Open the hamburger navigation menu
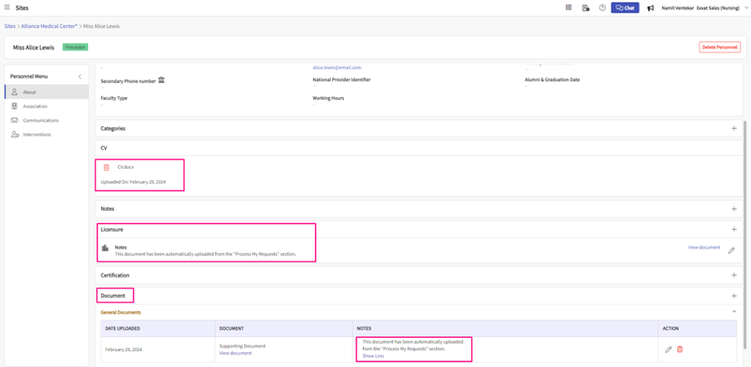The height and width of the screenshot is (367, 751). tap(7, 7)
